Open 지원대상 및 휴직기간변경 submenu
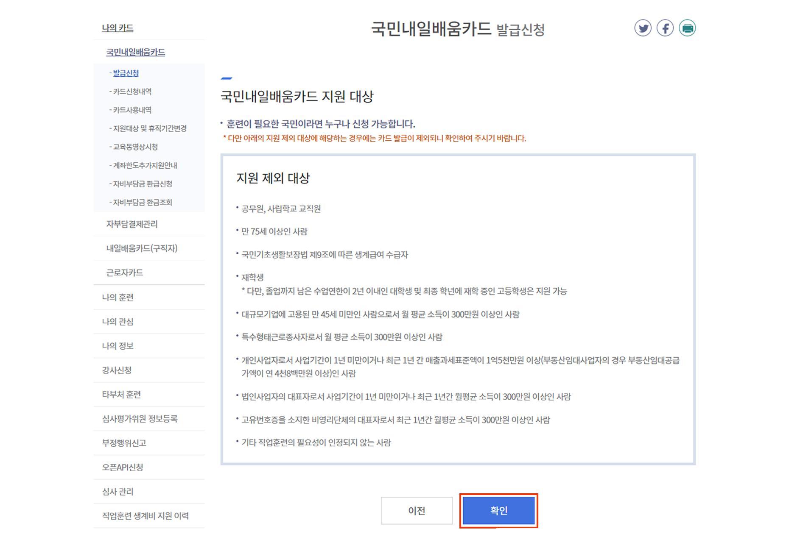The height and width of the screenshot is (534, 789). click(149, 128)
